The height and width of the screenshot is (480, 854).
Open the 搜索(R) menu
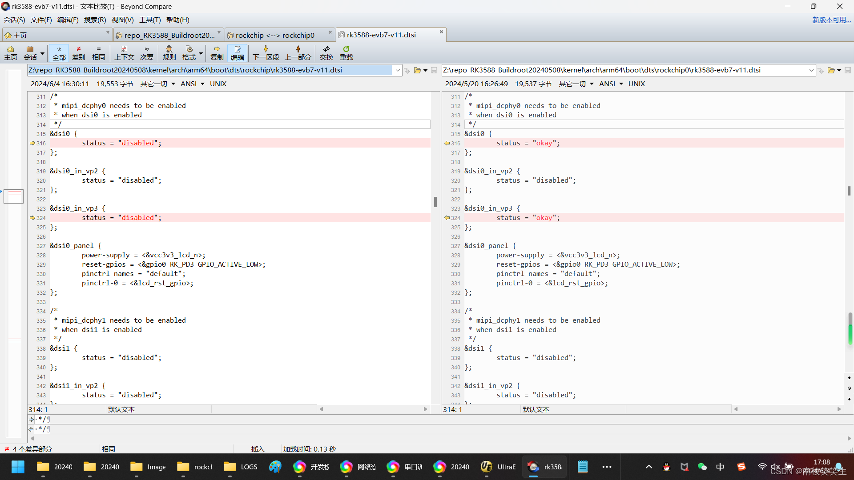95,20
